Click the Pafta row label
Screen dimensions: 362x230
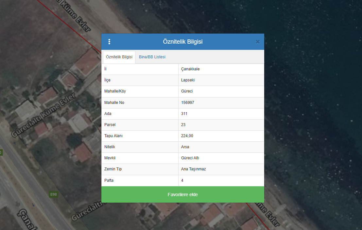pyautogui.click(x=109, y=180)
